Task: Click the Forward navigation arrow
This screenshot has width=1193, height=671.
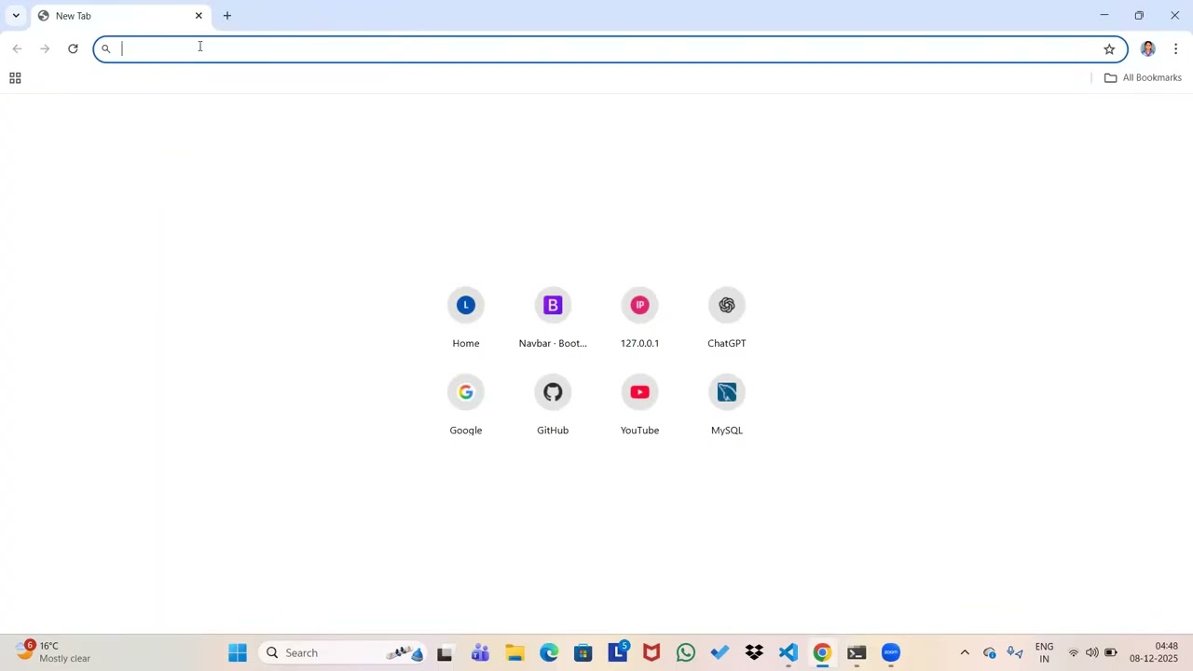Action: point(45,48)
